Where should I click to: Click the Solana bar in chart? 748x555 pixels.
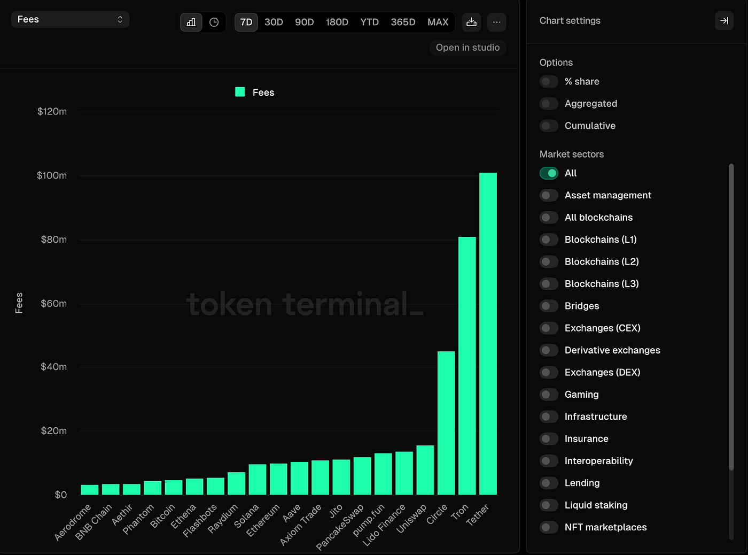click(258, 480)
